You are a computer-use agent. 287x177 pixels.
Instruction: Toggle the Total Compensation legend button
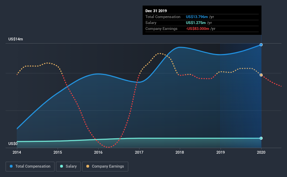30,167
